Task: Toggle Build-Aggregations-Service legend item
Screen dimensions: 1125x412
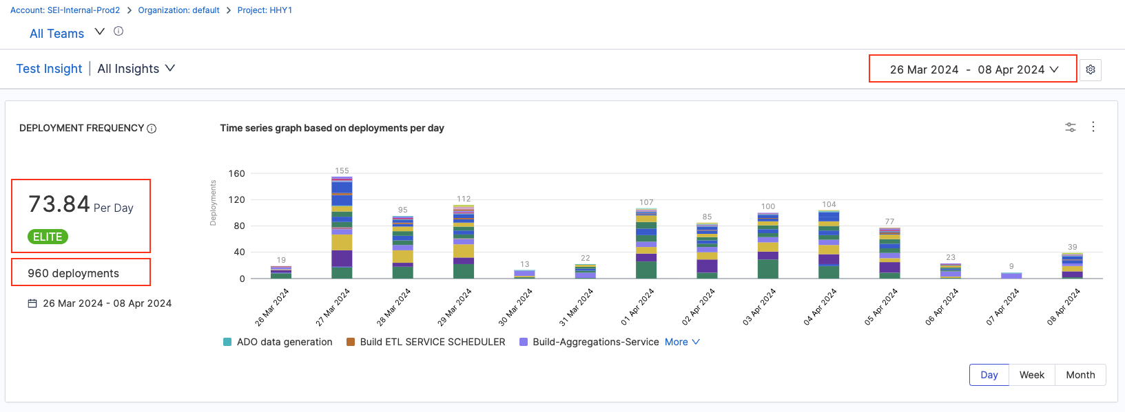Action: (x=589, y=342)
